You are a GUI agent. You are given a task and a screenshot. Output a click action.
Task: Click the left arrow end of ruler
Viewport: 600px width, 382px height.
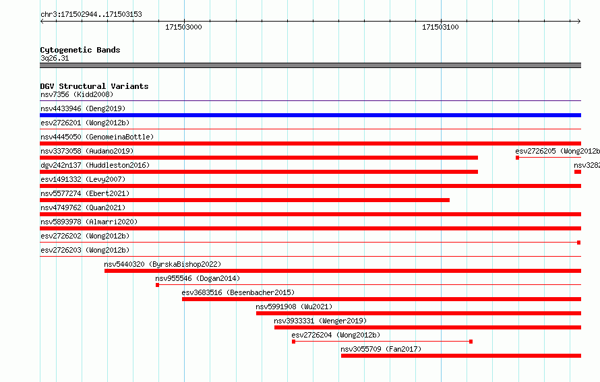point(42,22)
